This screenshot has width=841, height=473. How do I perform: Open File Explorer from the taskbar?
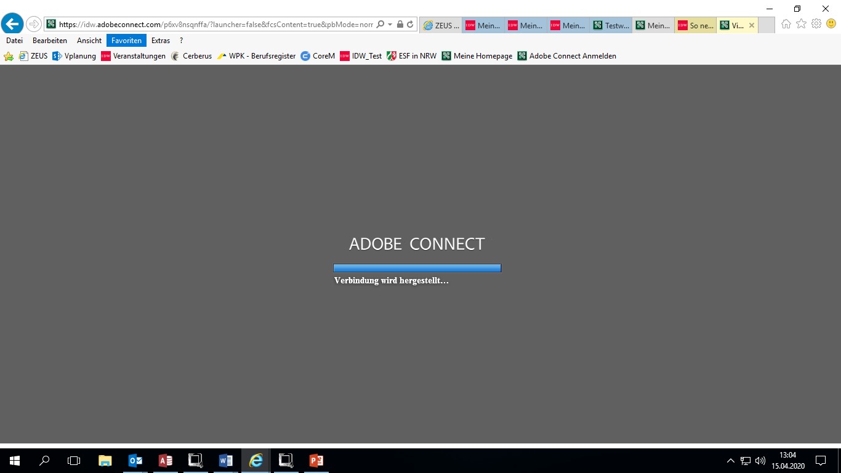105,460
